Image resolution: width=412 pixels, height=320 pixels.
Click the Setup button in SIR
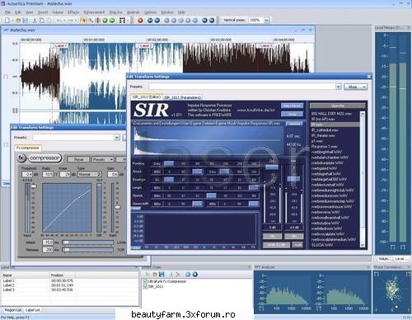coord(292,114)
